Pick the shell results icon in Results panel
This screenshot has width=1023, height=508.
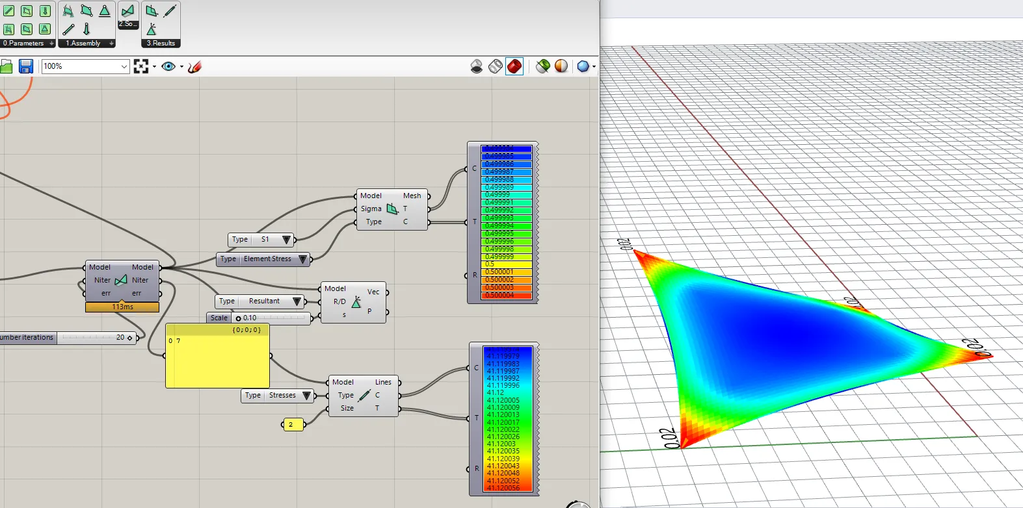click(x=152, y=11)
